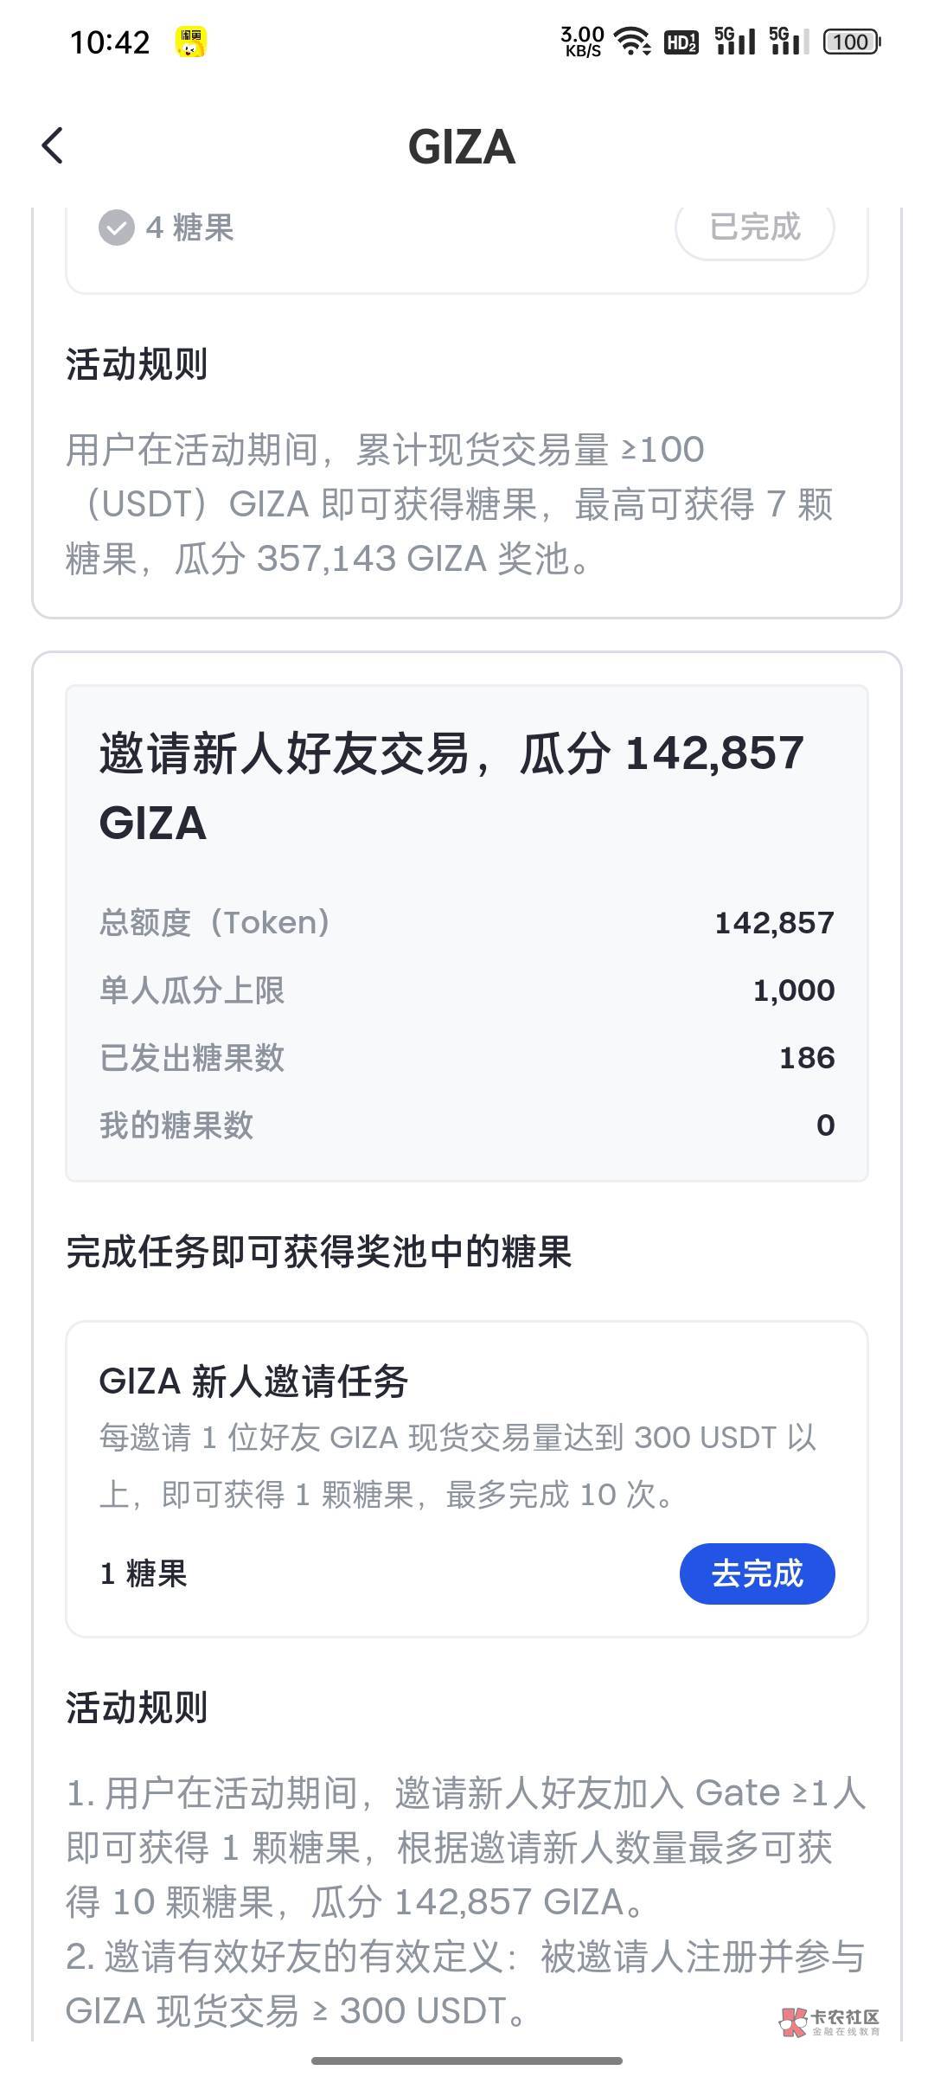Tap the 卡农社区 watermark logo
The width and height of the screenshot is (934, 2083).
click(x=830, y=2022)
